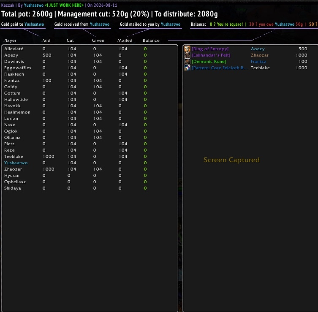Screen dimensions: 318x312
Task: Click the Paid column header
Action: 46,41
